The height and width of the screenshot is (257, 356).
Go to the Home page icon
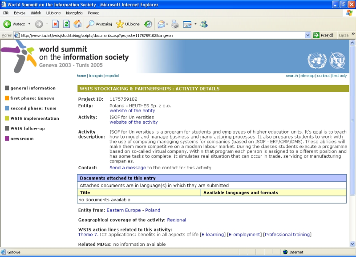77,24
